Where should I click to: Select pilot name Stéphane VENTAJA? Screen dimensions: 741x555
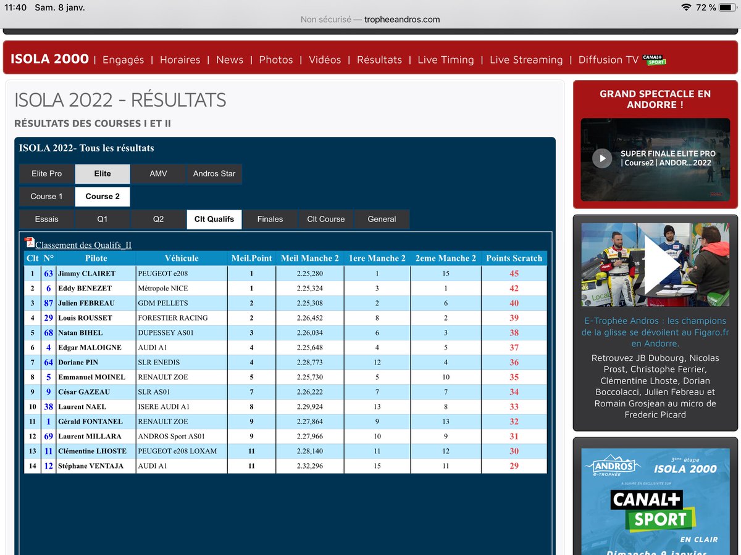(90, 466)
